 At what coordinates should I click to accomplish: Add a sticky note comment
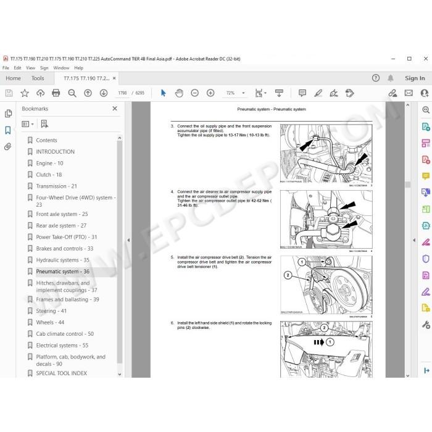(302, 93)
